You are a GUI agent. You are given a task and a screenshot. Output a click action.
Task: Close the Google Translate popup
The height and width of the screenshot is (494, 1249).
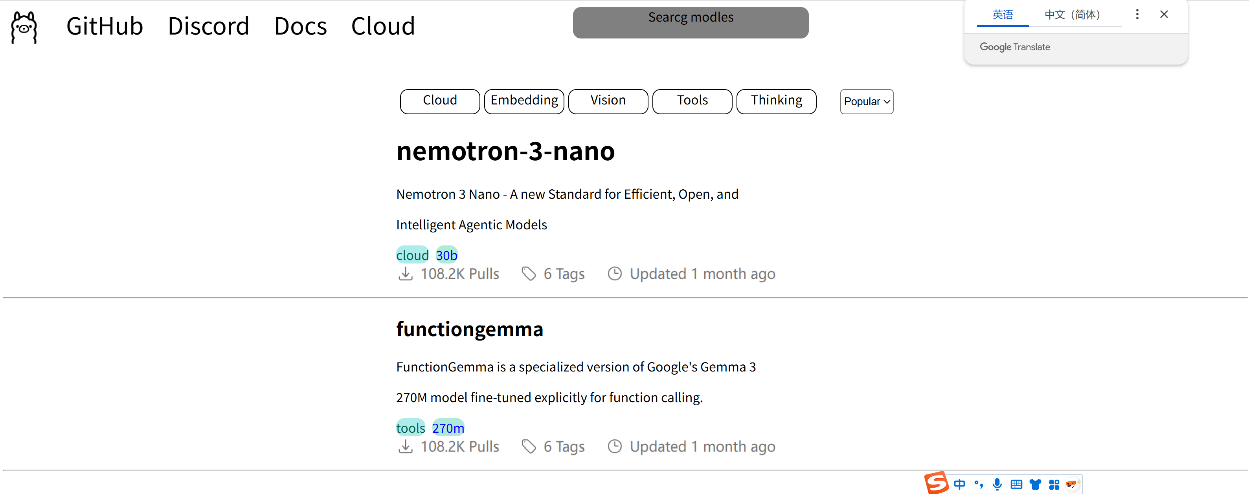(x=1164, y=15)
